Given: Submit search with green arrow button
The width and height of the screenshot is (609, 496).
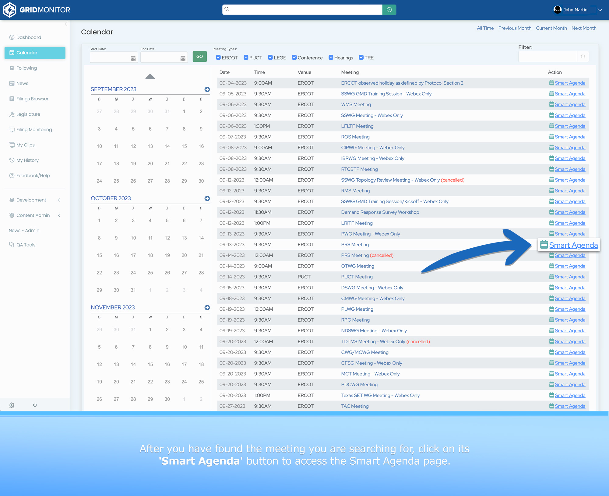Looking at the screenshot, I should [389, 10].
